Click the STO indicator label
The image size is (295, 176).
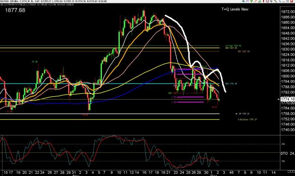click(284, 153)
